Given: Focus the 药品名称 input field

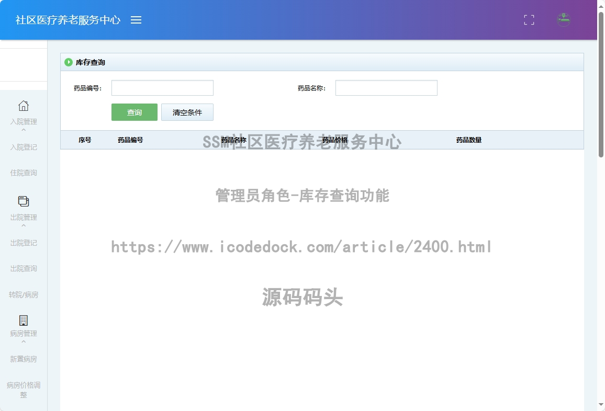Looking at the screenshot, I should [x=386, y=88].
